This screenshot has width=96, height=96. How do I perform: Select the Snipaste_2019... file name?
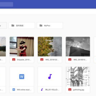24,60
